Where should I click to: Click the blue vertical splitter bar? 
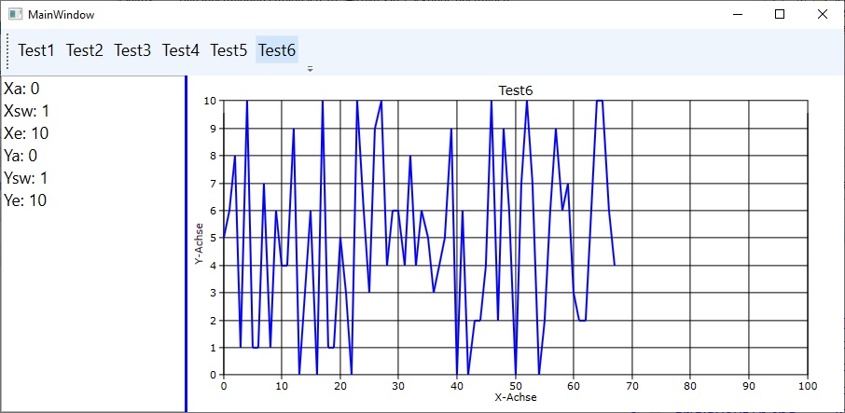tap(187, 242)
